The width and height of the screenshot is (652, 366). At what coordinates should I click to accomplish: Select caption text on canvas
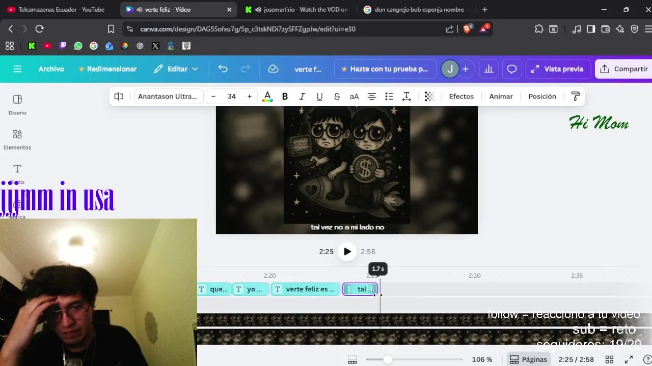click(347, 227)
